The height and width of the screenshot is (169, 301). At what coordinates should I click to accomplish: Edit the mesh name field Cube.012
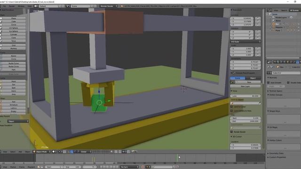coord(286,73)
